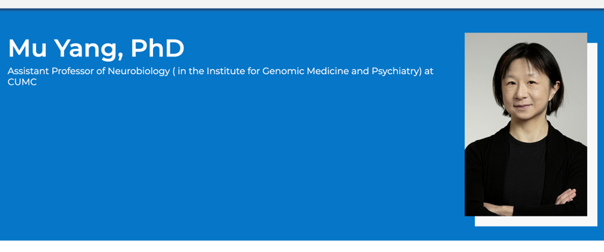The height and width of the screenshot is (252, 604).
Task: Click the white frame edge right of the portrait
Action: pos(592,131)
